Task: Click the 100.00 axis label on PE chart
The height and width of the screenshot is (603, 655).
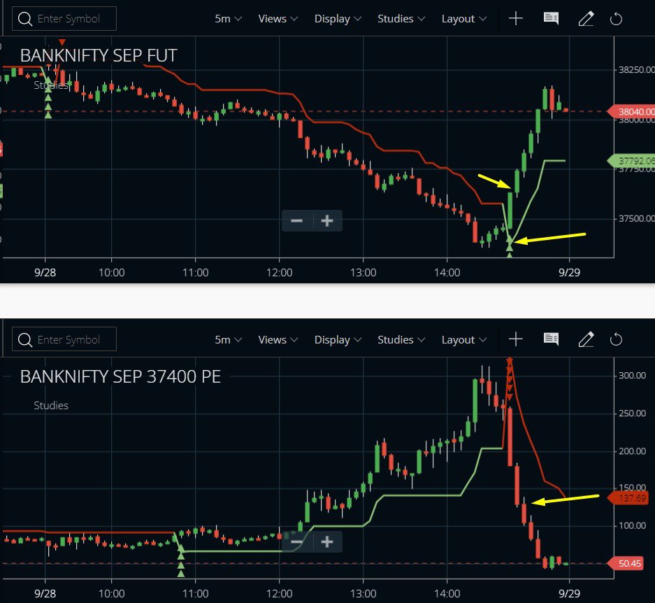Action: [632, 525]
